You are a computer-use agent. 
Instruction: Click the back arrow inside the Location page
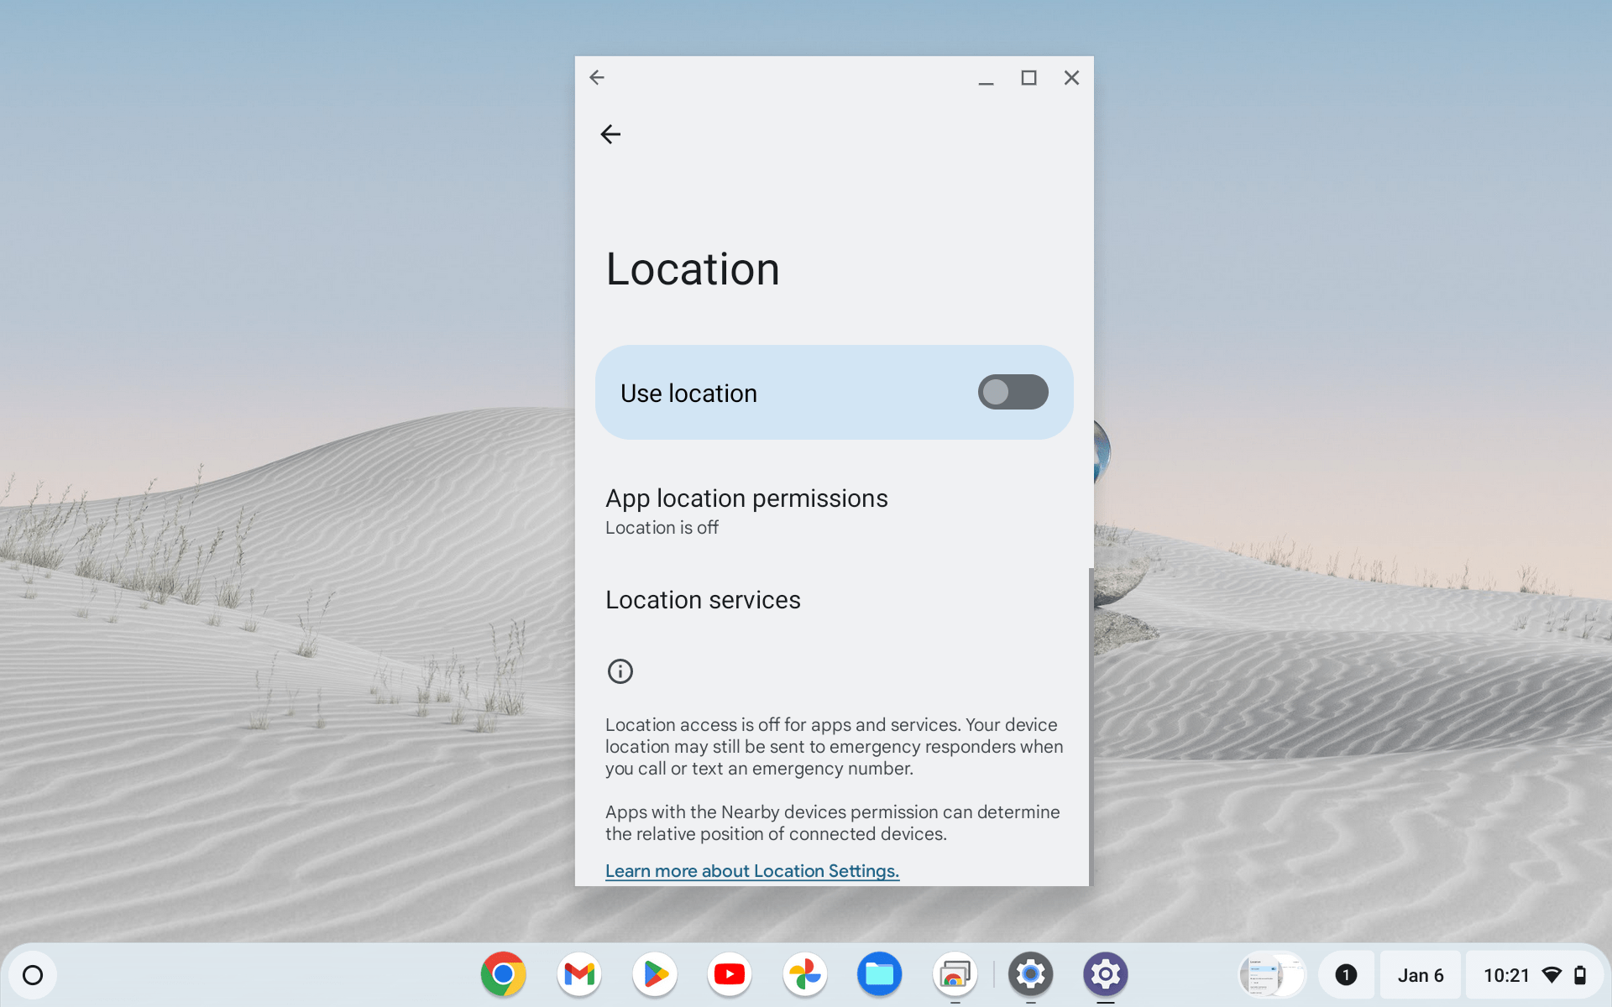pos(610,133)
